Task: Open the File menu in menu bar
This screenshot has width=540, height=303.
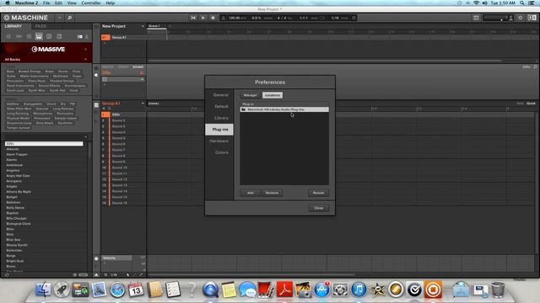Action: click(46, 3)
